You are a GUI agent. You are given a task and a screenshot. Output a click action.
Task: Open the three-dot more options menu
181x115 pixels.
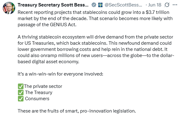click(x=175, y=5)
